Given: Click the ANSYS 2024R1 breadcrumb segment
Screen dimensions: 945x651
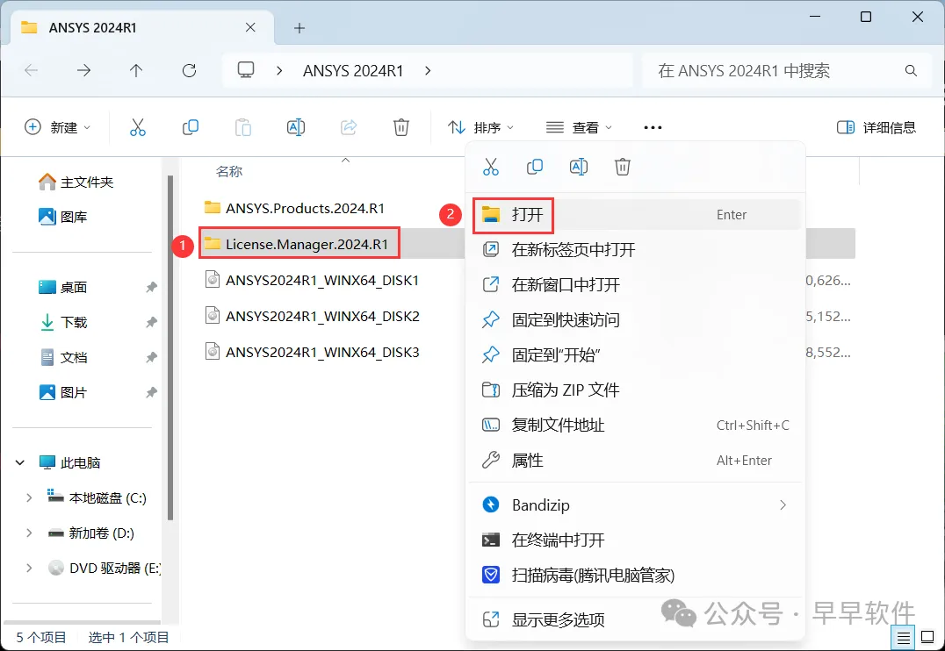Looking at the screenshot, I should point(353,70).
